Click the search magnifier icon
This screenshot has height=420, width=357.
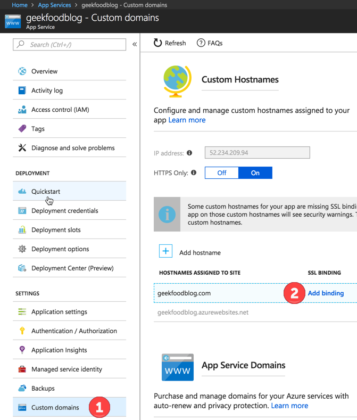point(20,44)
